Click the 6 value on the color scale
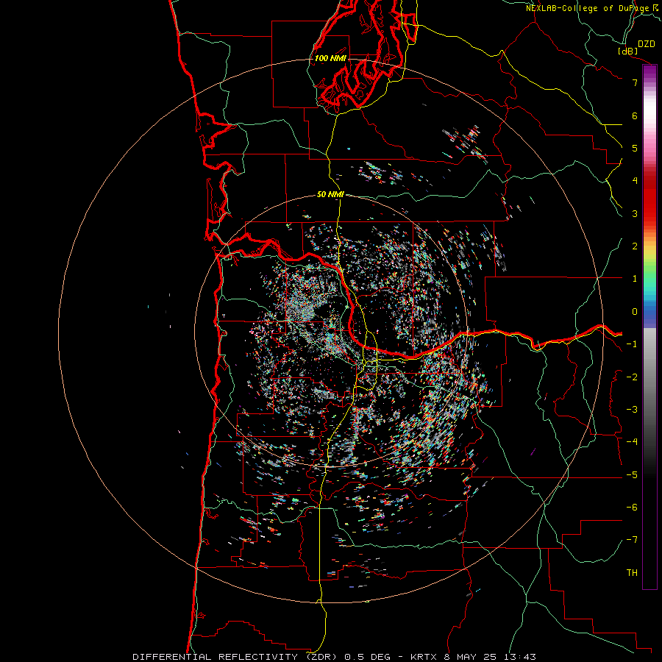 point(635,115)
